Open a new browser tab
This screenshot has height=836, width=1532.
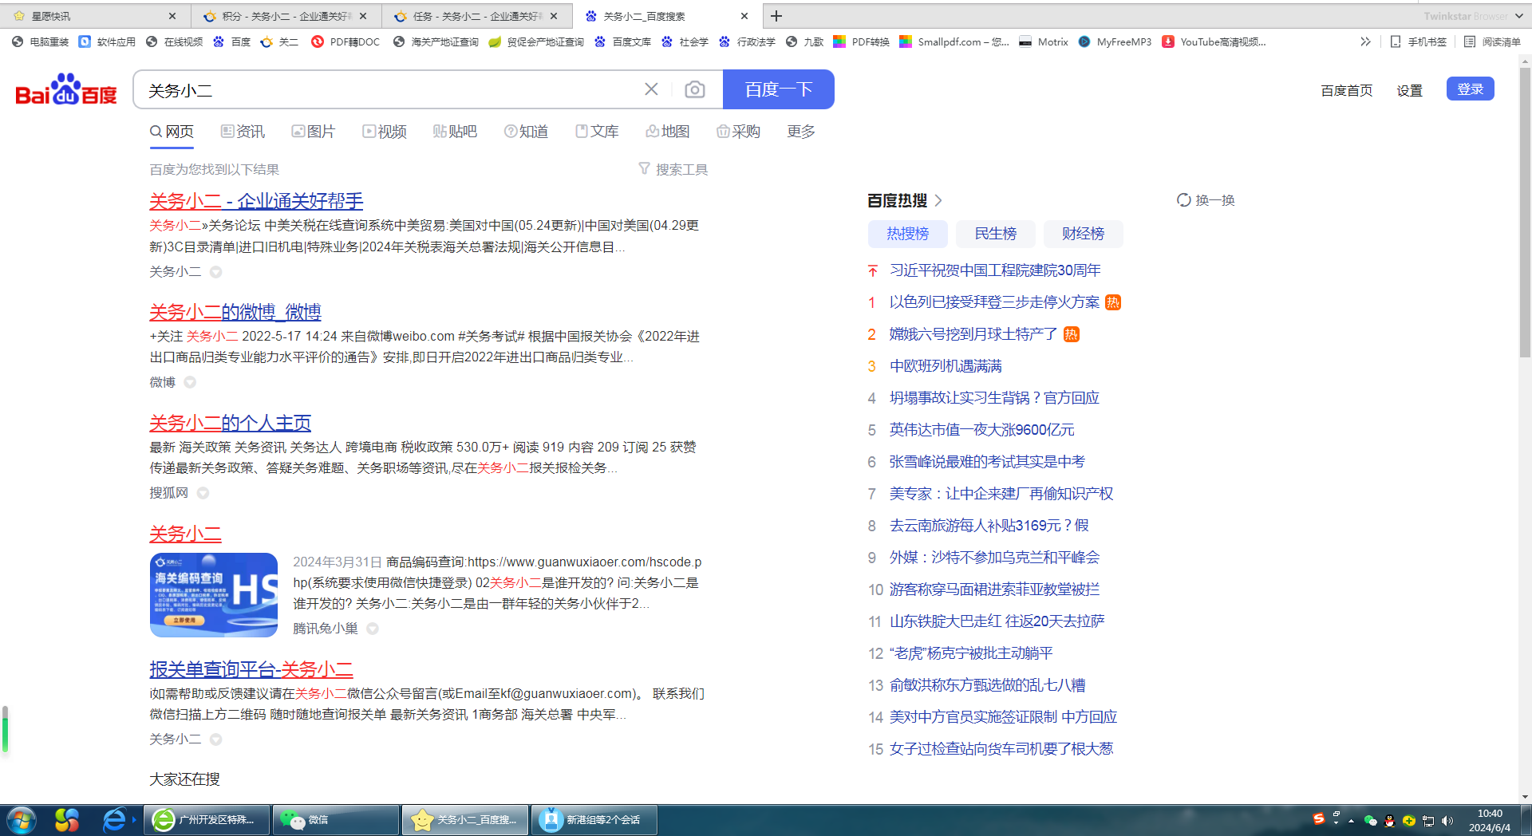[776, 16]
